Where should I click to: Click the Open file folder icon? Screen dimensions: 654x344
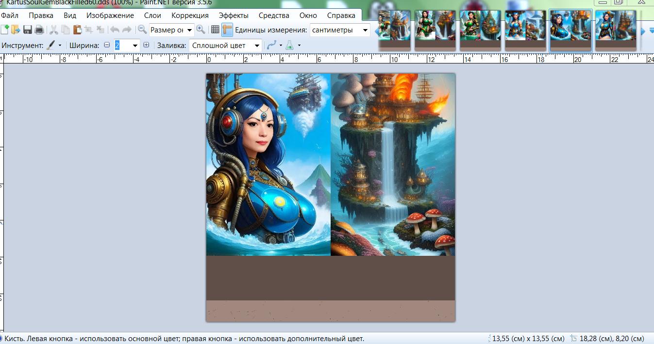click(16, 30)
